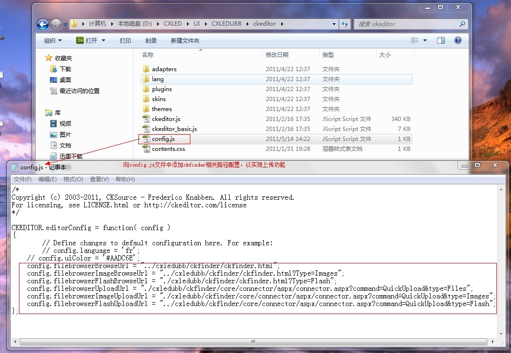
Task: Click the 新建文件夹 button
Action: tap(185, 41)
